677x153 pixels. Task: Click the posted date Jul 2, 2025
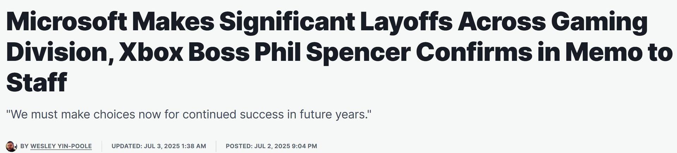[x=272, y=146]
